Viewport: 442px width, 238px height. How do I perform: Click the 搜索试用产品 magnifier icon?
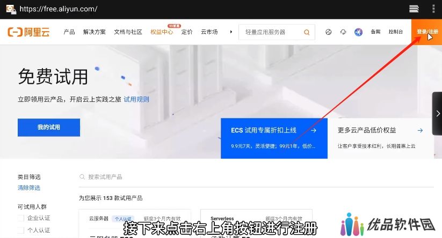pyautogui.click(x=82, y=177)
